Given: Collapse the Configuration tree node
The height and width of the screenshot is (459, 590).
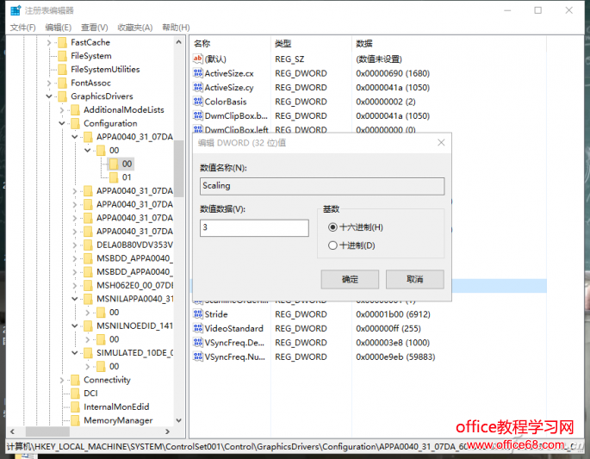Looking at the screenshot, I should [62, 123].
